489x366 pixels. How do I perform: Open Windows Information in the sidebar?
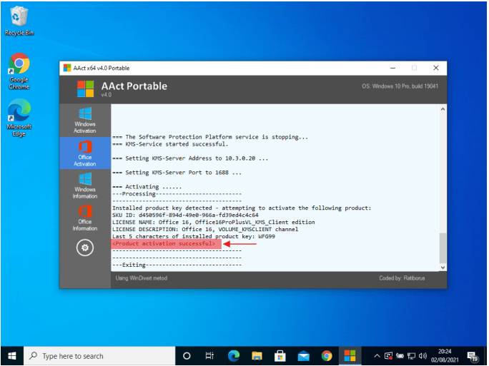tap(85, 185)
